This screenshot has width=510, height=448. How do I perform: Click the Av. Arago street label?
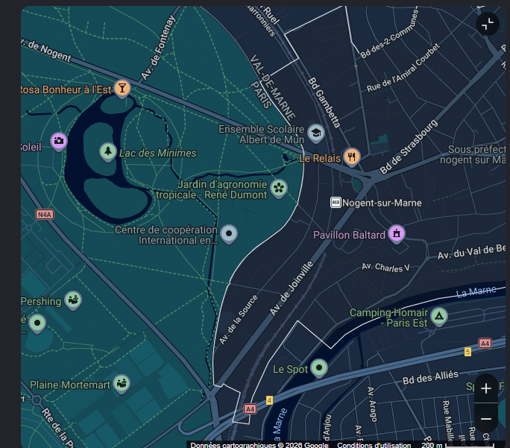pos(372,404)
